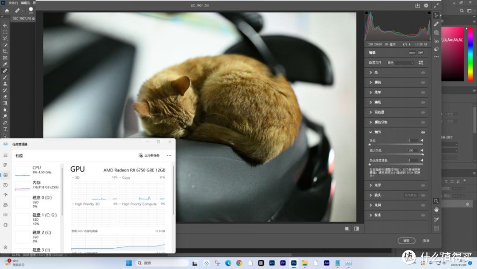Select 磁盘 1 (C: G:) performance entry

point(38,219)
